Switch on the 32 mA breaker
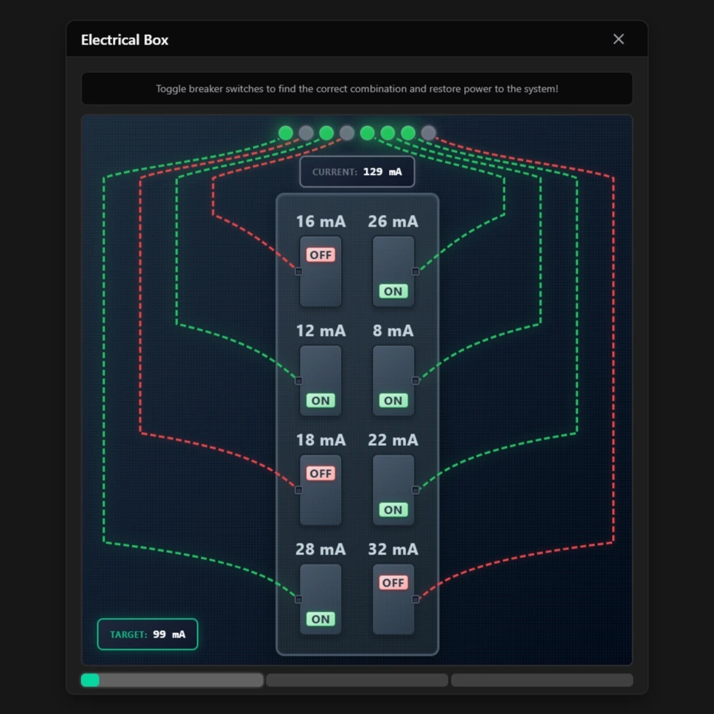This screenshot has width=714, height=714. point(393,599)
